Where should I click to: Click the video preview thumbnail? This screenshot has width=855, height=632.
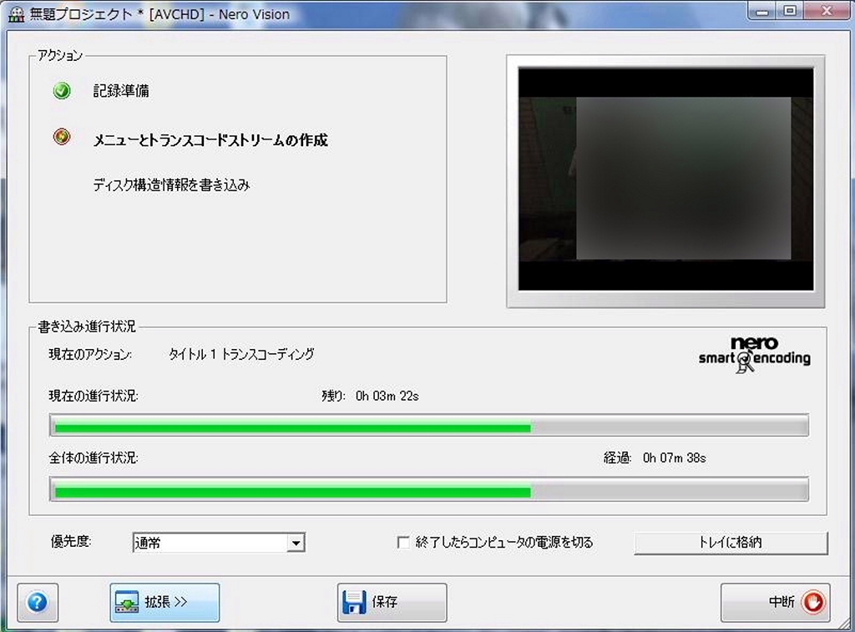(665, 179)
